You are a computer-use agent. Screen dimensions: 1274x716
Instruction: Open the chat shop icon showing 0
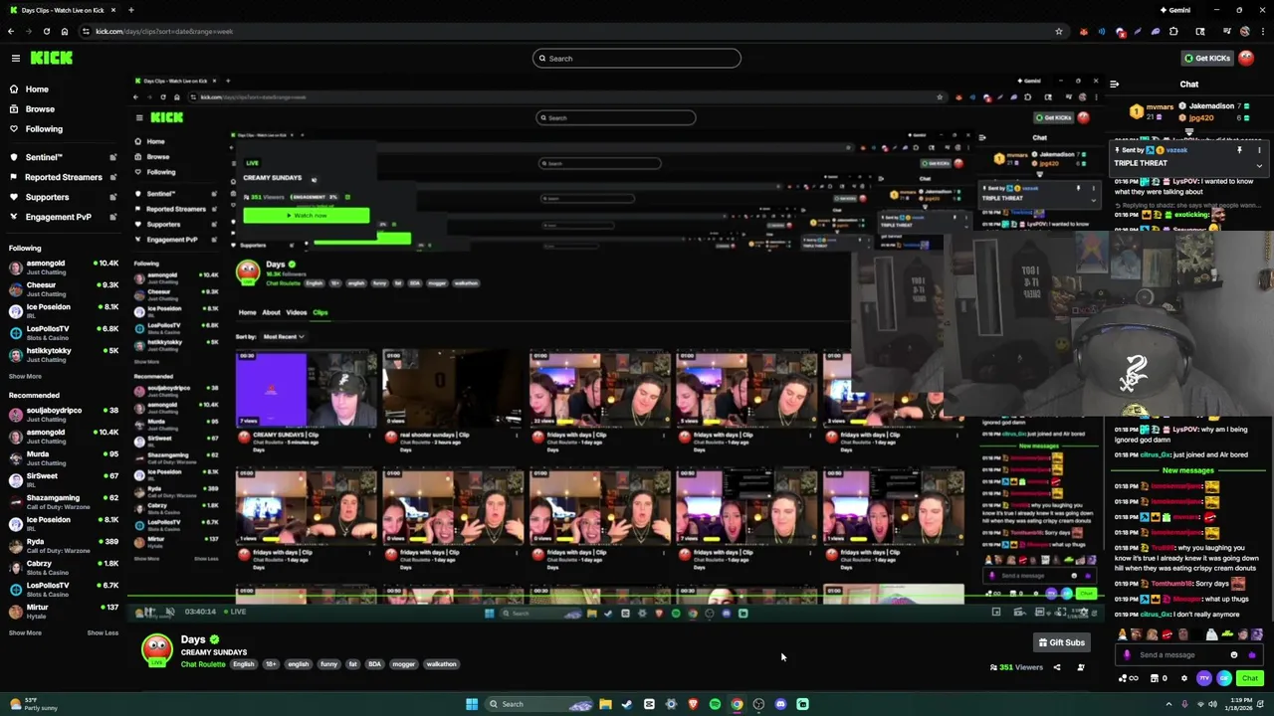pyautogui.click(x=1159, y=678)
